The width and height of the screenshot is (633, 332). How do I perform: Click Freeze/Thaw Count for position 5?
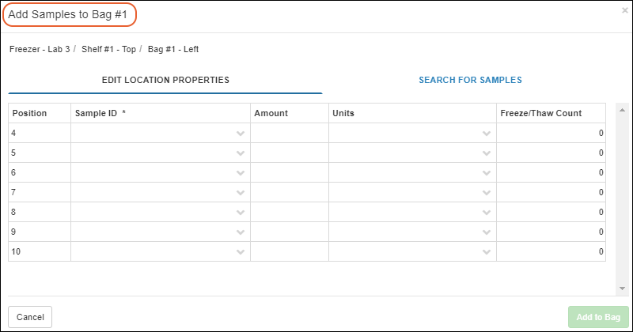tap(551, 153)
